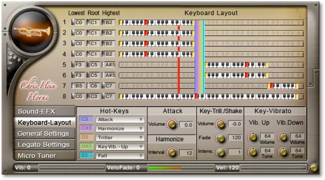325x180 pixels.
Task: Click the trumpet instrument icon
Action: (32, 31)
